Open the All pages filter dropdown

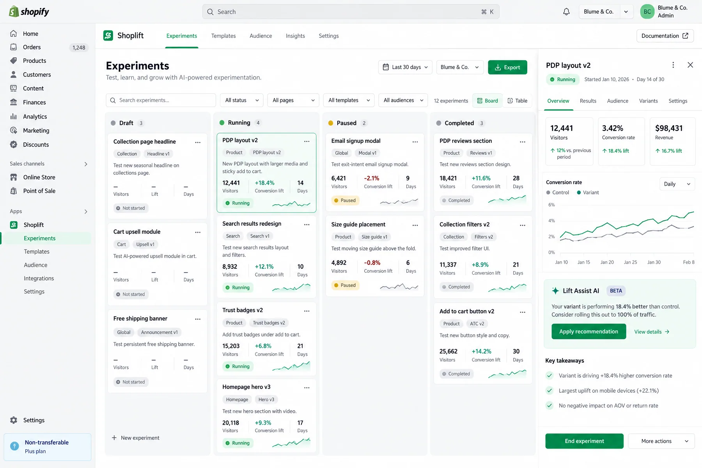click(x=293, y=100)
